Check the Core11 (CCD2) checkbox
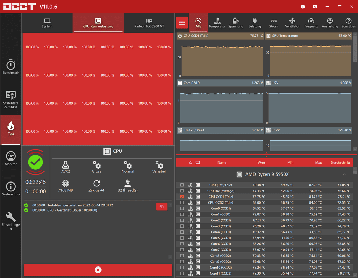Screen dimensions: 358x278 [182, 273]
